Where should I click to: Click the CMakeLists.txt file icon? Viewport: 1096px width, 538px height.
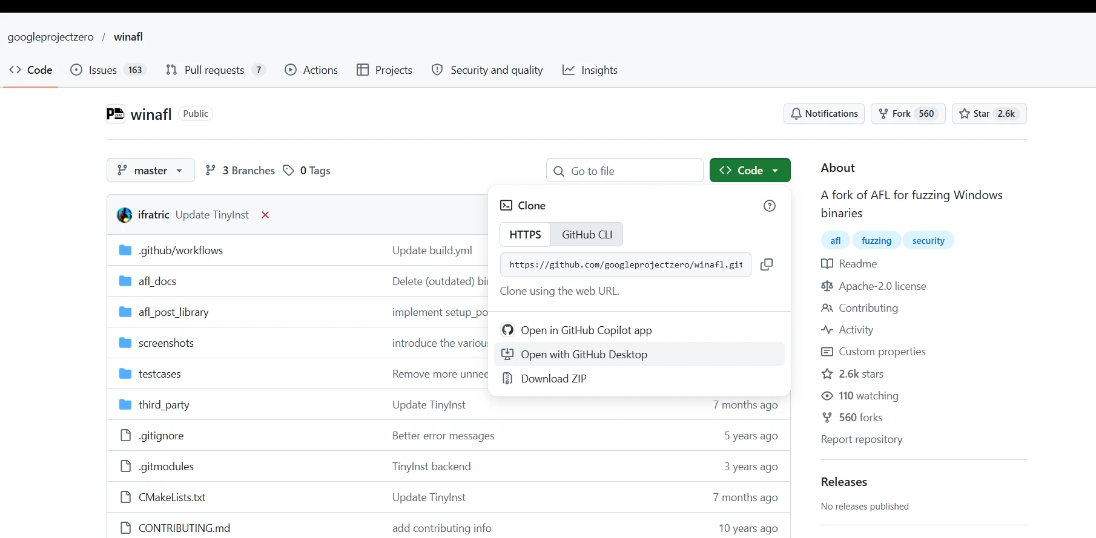coord(125,497)
